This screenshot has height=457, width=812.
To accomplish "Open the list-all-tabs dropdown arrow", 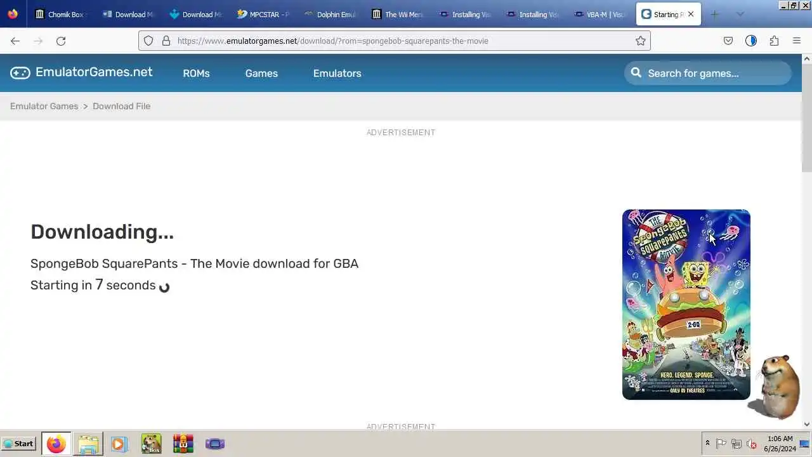I will click(740, 14).
